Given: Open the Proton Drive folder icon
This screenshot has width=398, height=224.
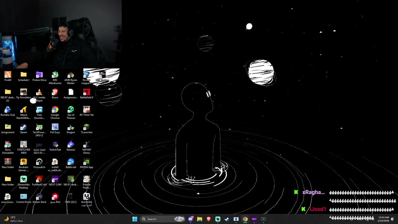Looking at the screenshot, I should [x=39, y=77].
